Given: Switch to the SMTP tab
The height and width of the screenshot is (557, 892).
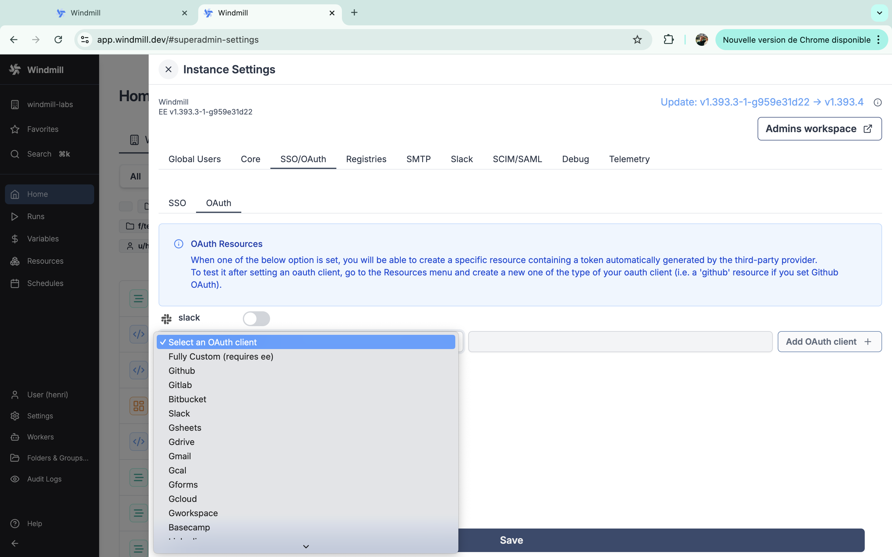Looking at the screenshot, I should pos(418,159).
